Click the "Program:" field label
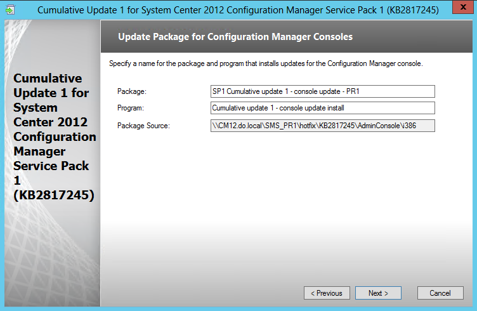This screenshot has height=311, width=477. pos(131,108)
